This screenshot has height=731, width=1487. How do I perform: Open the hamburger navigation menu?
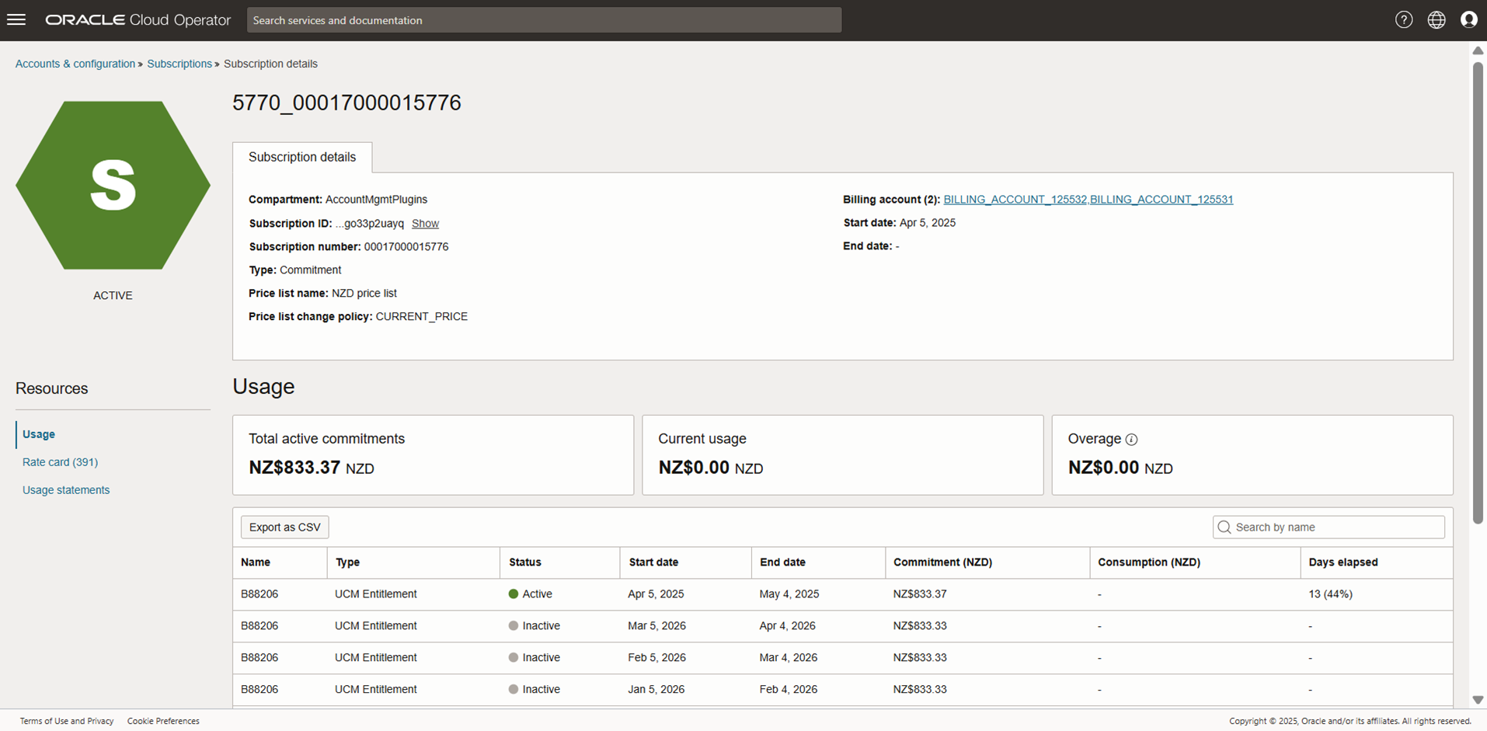[16, 20]
